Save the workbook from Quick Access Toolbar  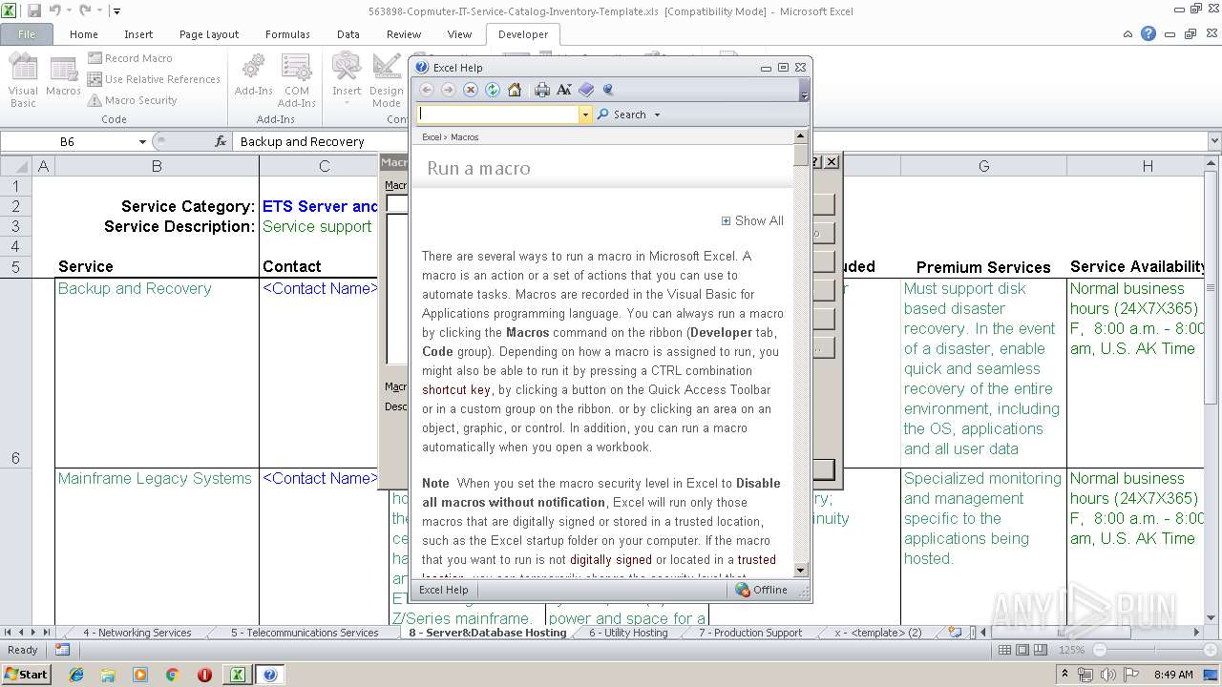click(x=34, y=10)
